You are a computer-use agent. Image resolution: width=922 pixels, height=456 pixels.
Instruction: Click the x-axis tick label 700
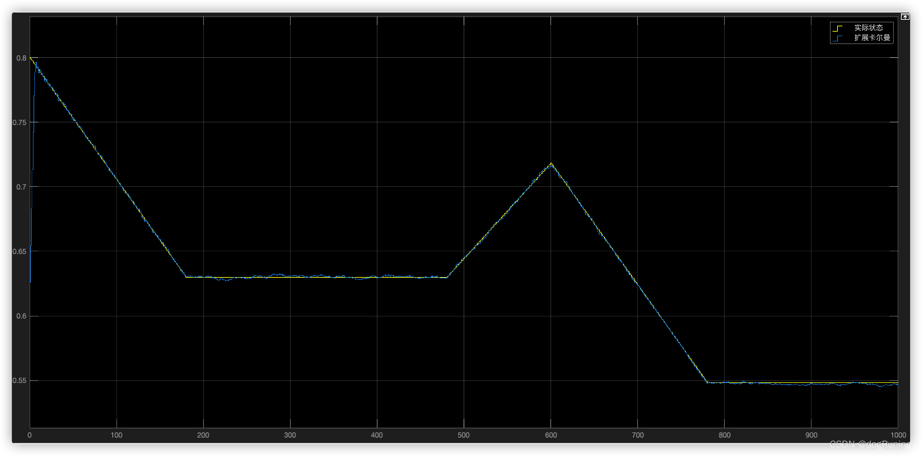tap(637, 435)
